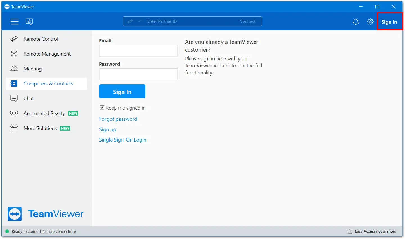
Task: Open the notifications bell
Action: pyautogui.click(x=356, y=22)
